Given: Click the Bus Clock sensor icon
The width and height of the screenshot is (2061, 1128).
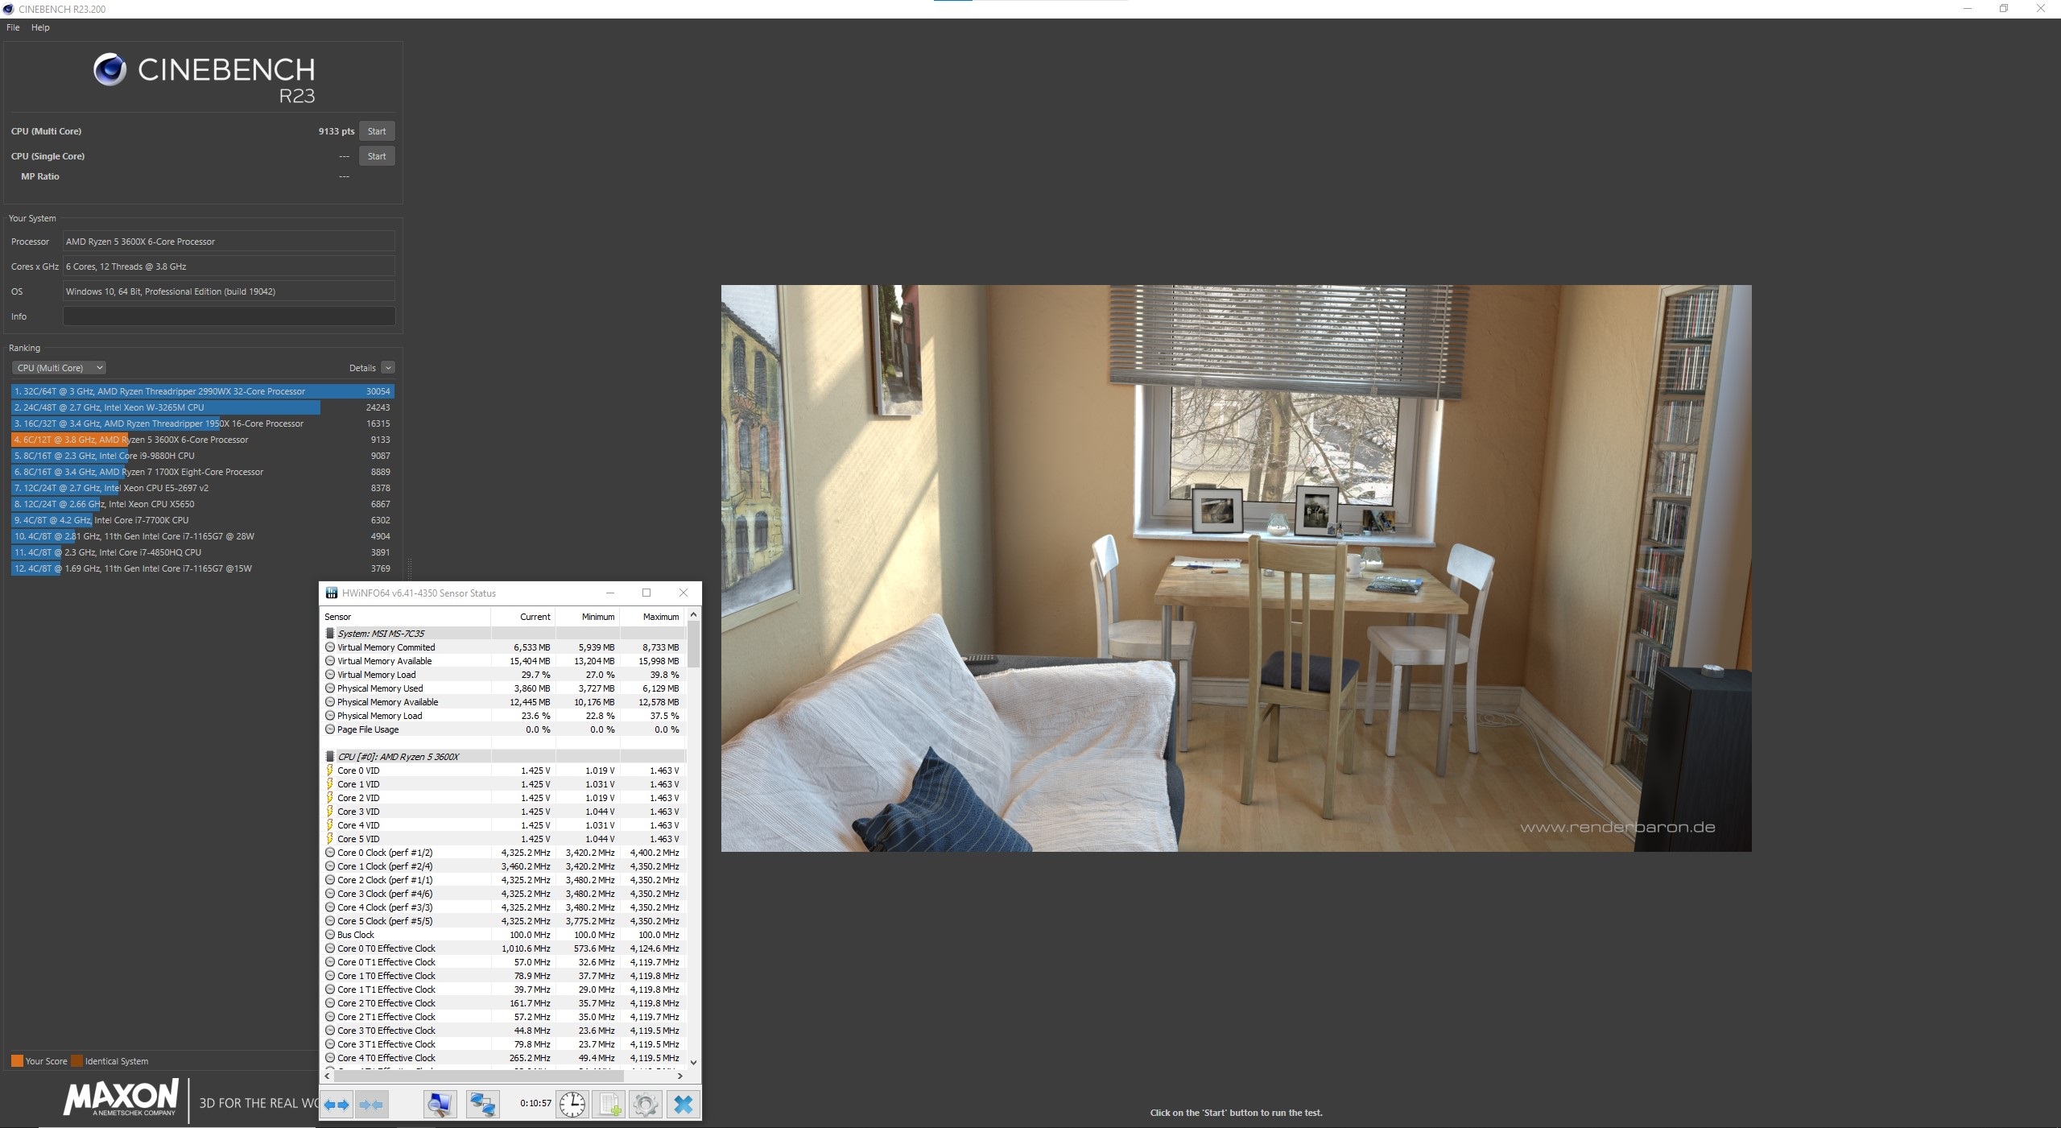Looking at the screenshot, I should click(x=330, y=935).
